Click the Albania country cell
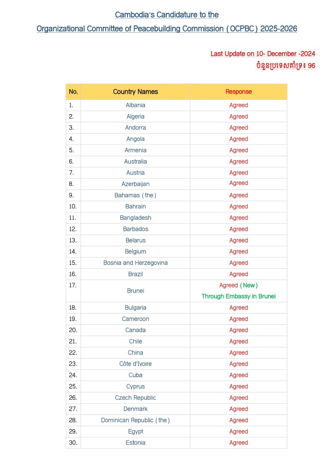326x461 pixels. coord(136,105)
